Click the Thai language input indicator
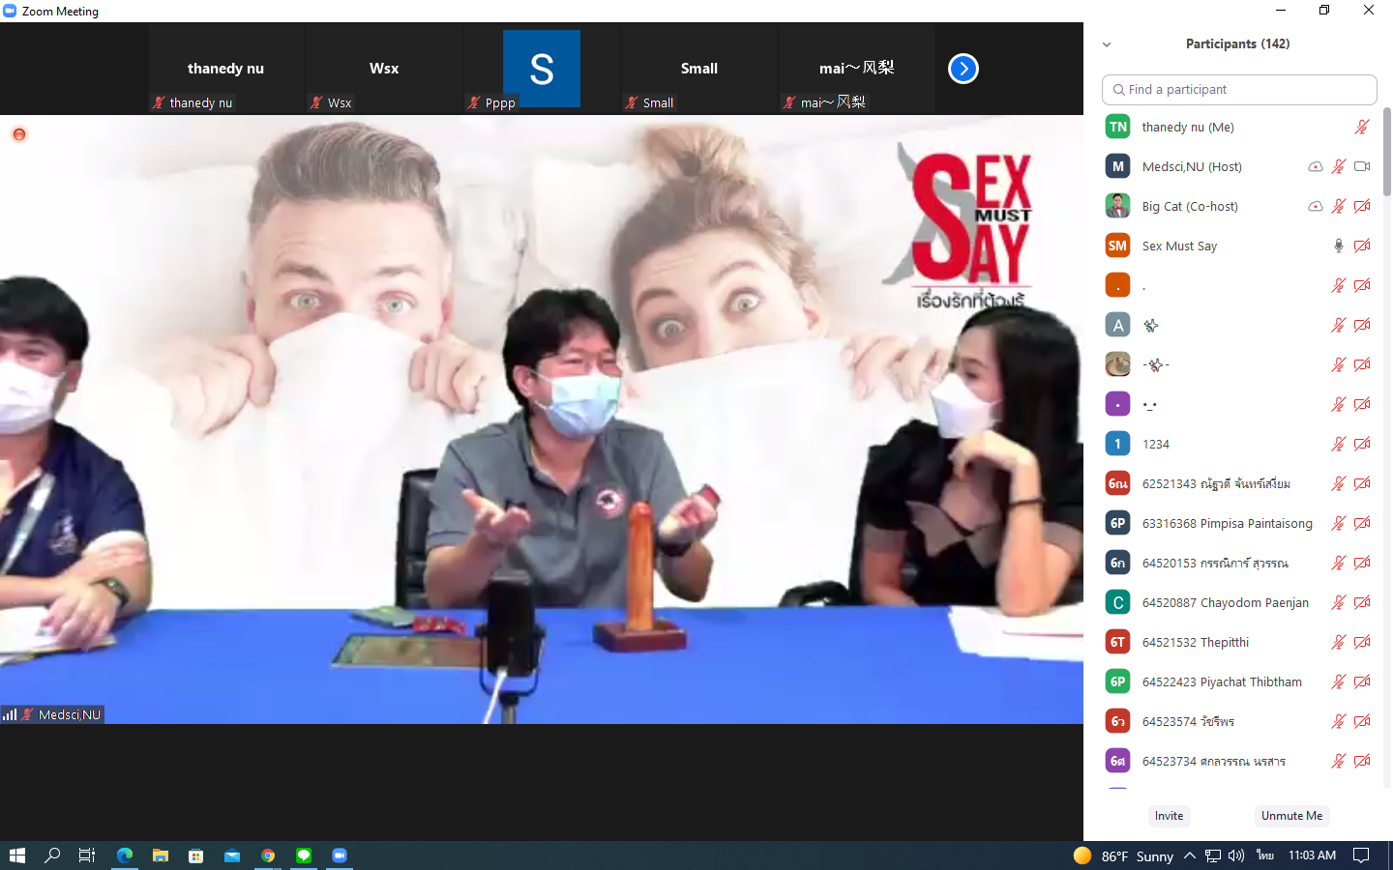1393x870 pixels. coord(1264,855)
